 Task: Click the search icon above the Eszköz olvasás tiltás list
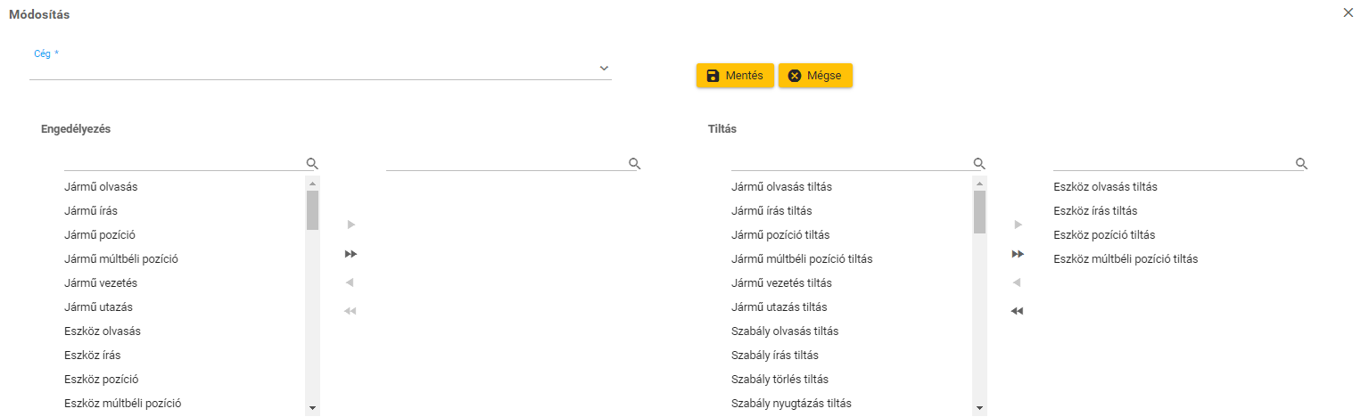tap(1301, 164)
